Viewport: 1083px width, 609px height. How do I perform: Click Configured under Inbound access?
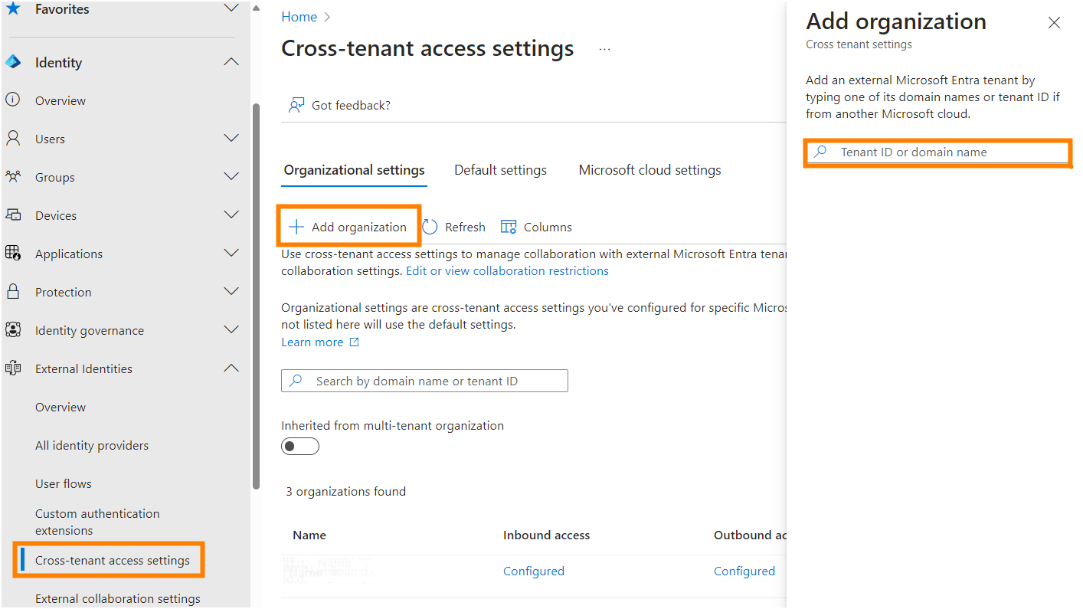click(x=534, y=571)
